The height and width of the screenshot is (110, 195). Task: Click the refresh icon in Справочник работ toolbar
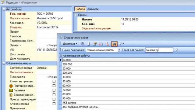[82, 44]
